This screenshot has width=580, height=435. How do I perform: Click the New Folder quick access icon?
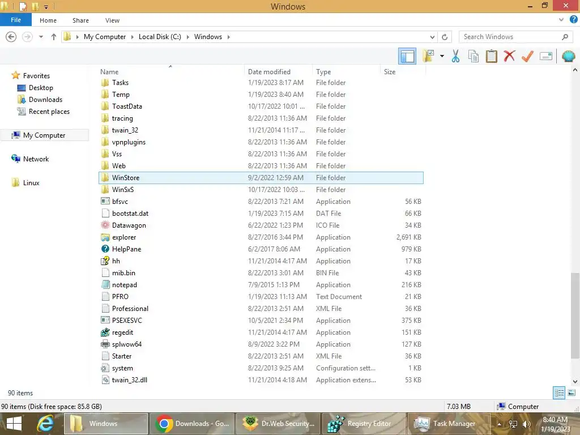(35, 6)
